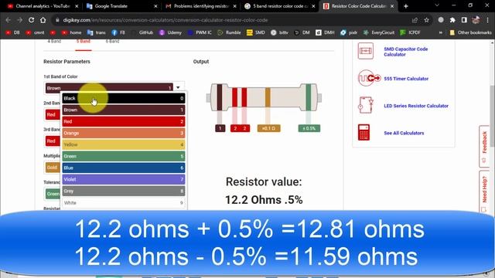Screen dimensions: 495x278
Task: Open a new browser tab
Action: click(x=406, y=6)
